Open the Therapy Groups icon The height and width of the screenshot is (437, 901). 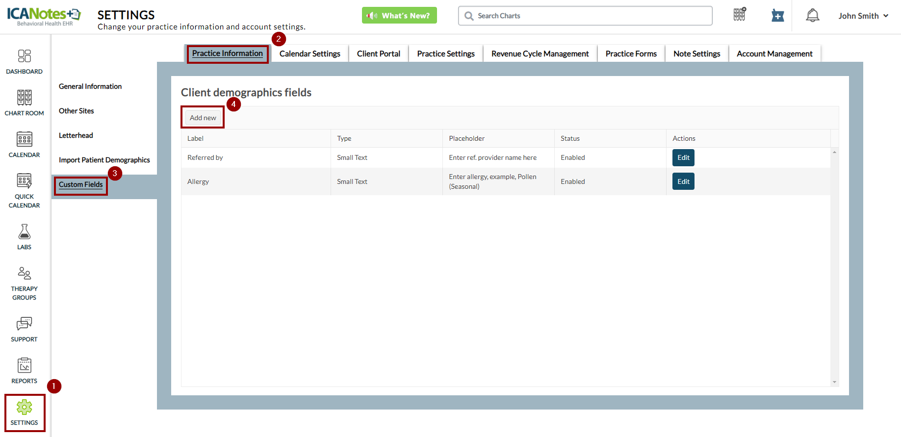point(24,274)
